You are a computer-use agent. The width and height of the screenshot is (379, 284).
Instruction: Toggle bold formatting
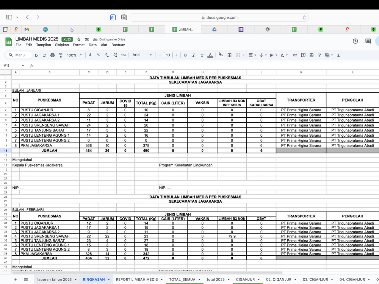pyautogui.click(x=185, y=55)
